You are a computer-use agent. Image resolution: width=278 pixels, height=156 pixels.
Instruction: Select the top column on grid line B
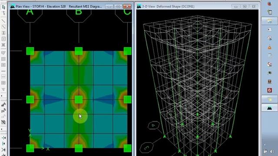79,51
